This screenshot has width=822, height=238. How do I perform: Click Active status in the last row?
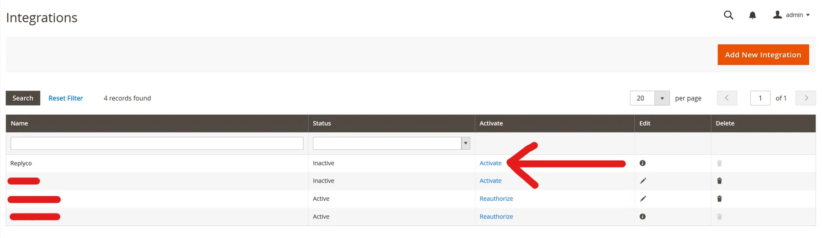(x=321, y=217)
